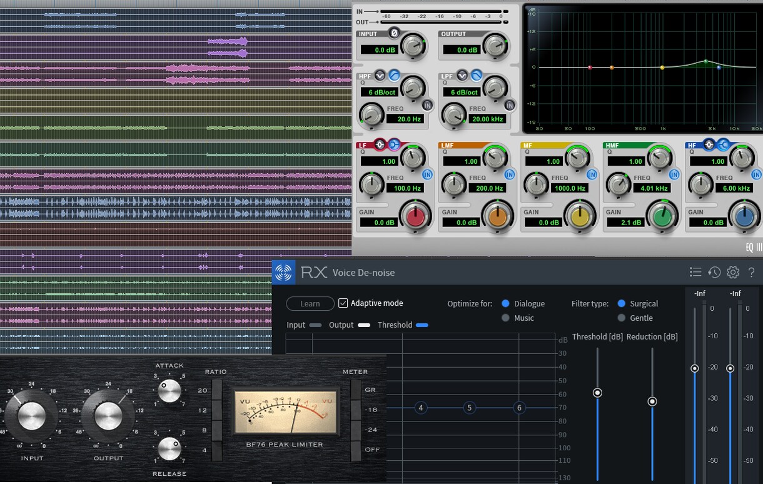Choose the LF shelf filter type icon
Image resolution: width=763 pixels, height=484 pixels.
tap(393, 146)
